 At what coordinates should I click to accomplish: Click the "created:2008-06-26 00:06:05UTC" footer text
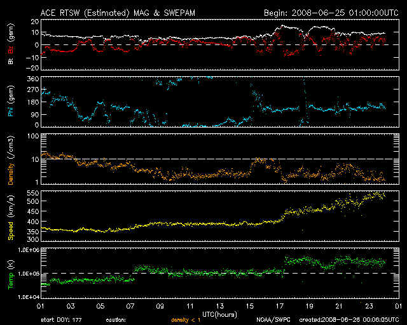[349, 320]
